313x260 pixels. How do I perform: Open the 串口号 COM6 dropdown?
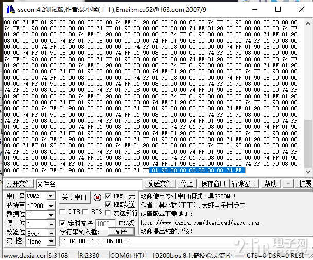click(51, 196)
